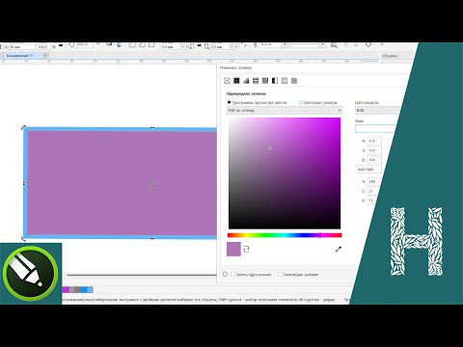
Task: Select the Two-color pattern fill icon
Action: [x=275, y=81]
